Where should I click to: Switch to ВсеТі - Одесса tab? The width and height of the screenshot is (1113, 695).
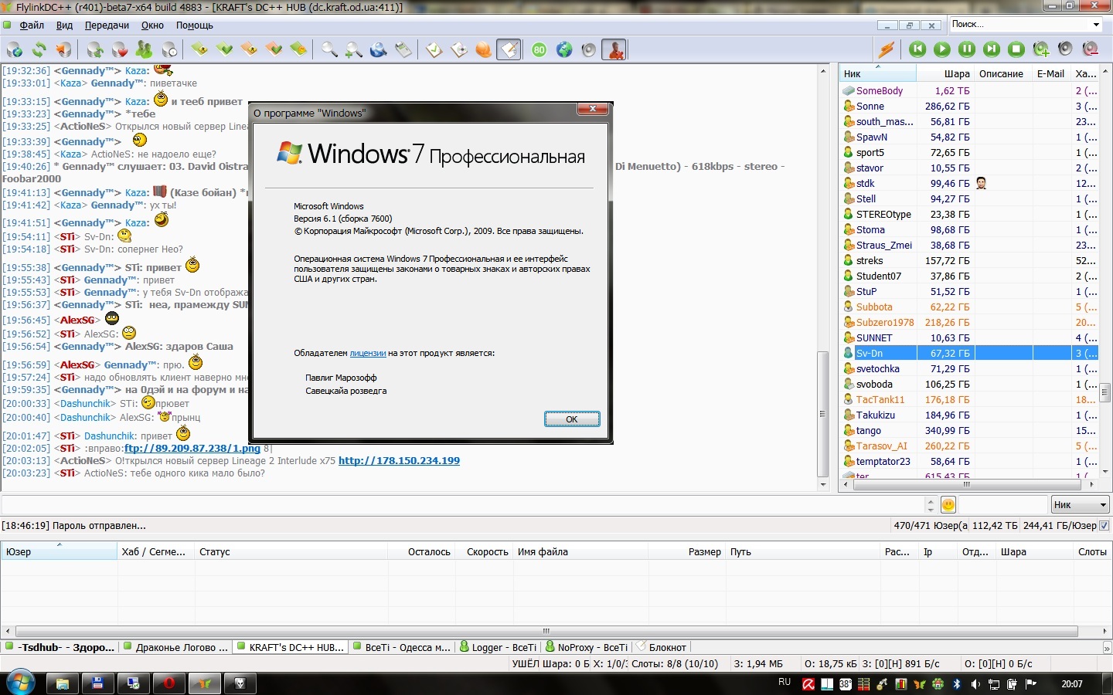point(401,647)
